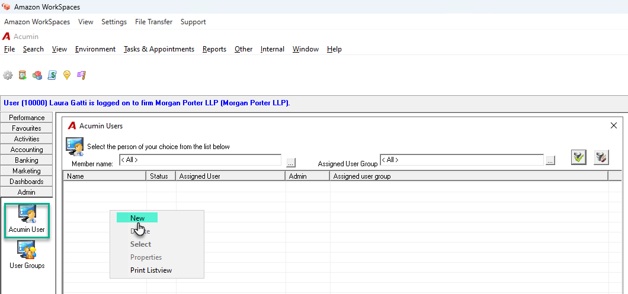Open the File menu

tap(9, 49)
